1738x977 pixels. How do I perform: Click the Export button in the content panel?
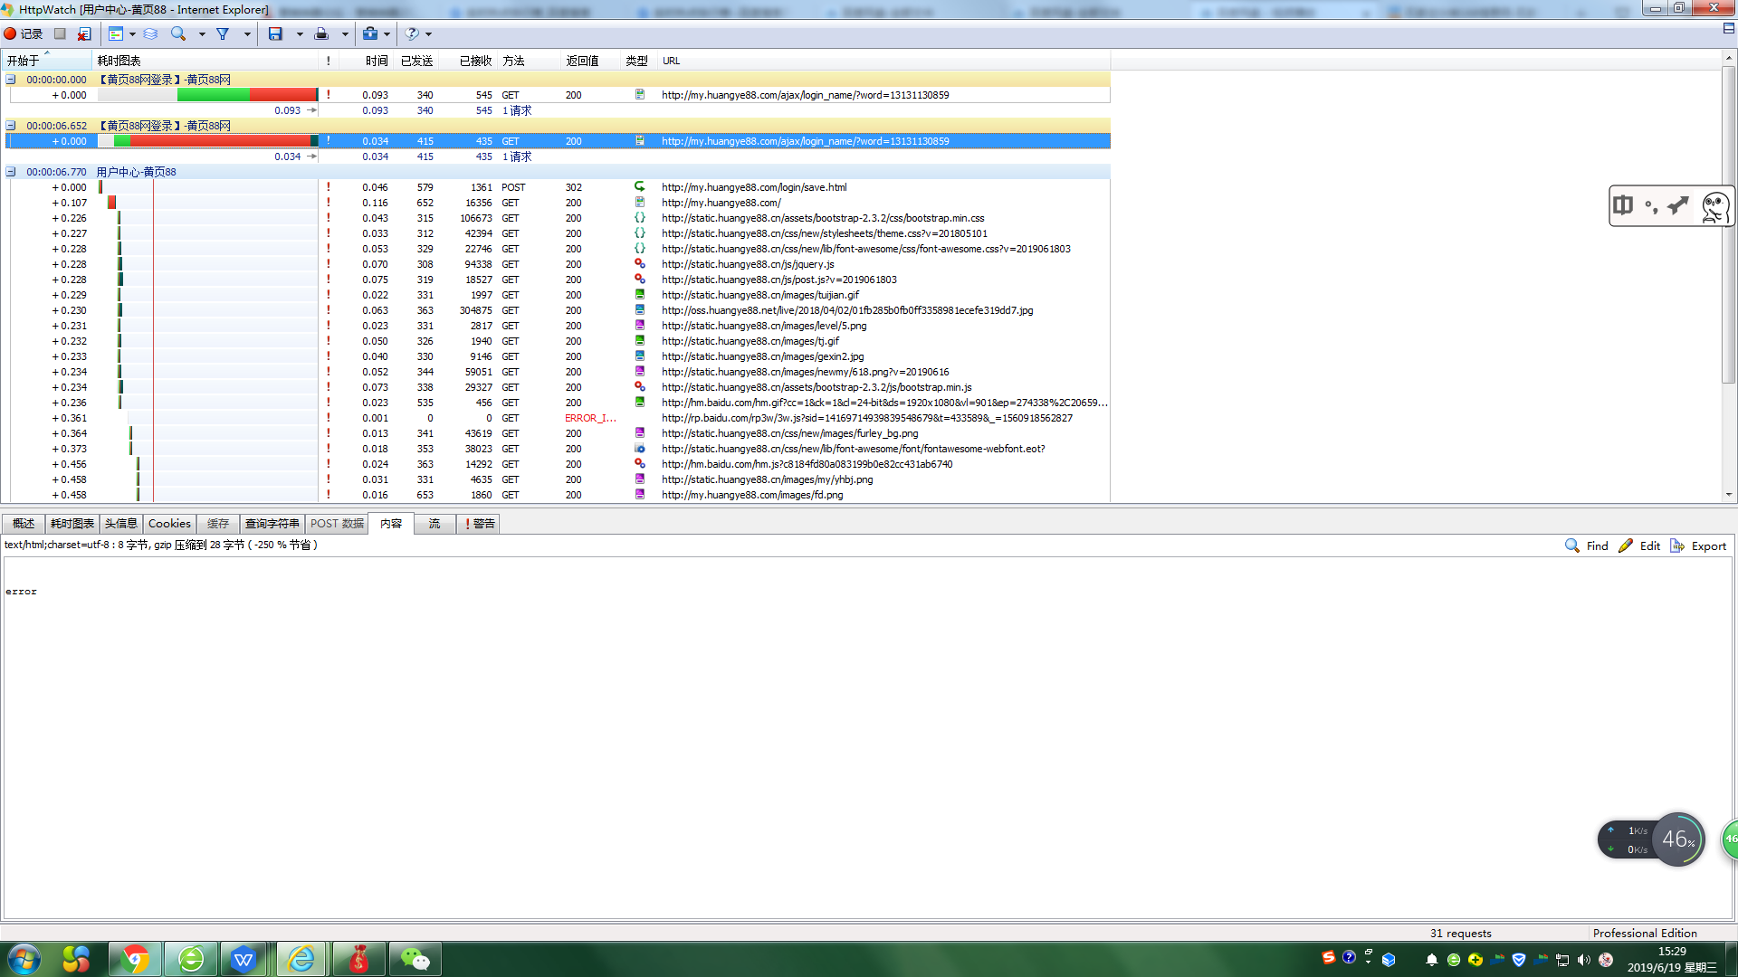click(x=1698, y=545)
